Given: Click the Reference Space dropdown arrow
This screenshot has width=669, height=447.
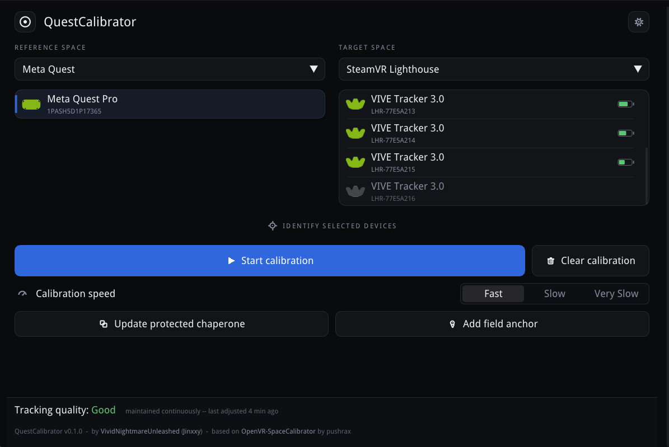Looking at the screenshot, I should pos(314,69).
